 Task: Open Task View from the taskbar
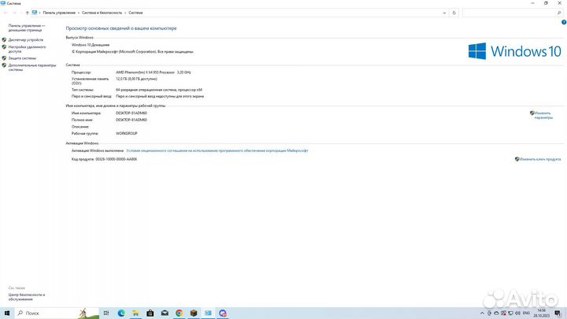click(x=106, y=313)
